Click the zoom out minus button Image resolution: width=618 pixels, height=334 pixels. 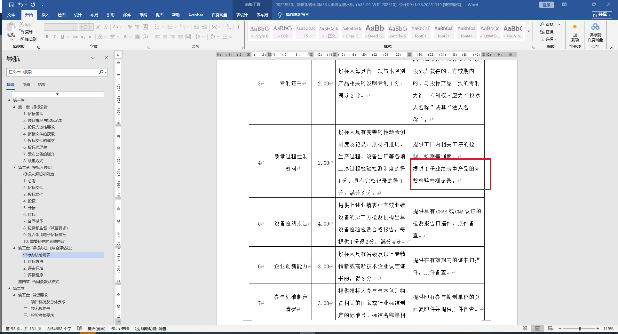(x=560, y=329)
